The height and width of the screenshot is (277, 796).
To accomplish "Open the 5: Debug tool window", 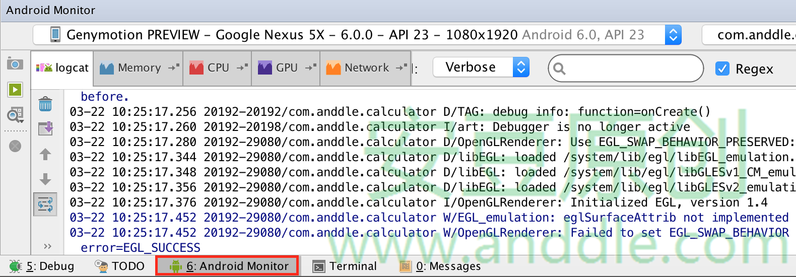I will click(x=42, y=266).
